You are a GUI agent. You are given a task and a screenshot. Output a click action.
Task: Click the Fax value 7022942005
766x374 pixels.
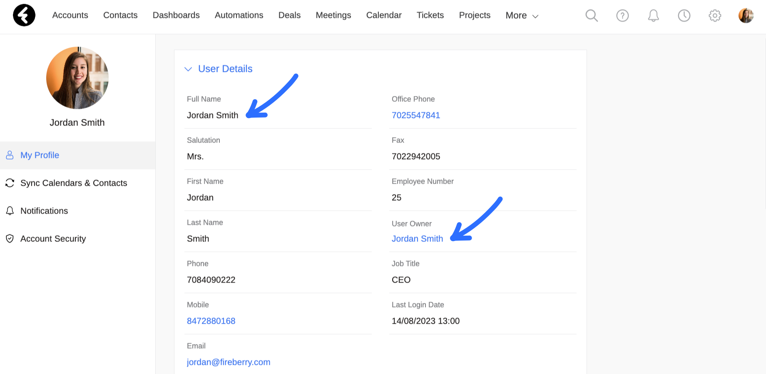tap(416, 156)
